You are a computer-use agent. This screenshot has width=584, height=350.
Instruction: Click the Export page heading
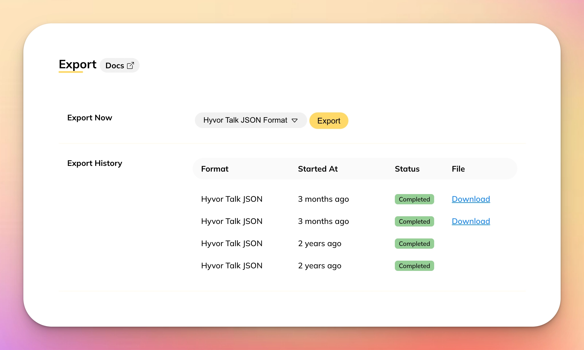click(77, 65)
